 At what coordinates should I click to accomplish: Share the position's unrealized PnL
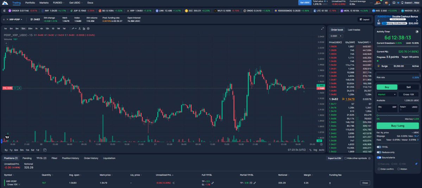[x=173, y=183]
